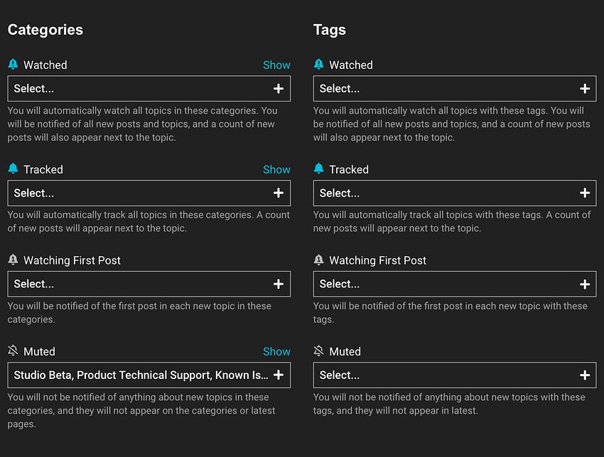The image size is (604, 457).
Task: Click the Categories Watching First Post bell icon
Action: click(13, 260)
